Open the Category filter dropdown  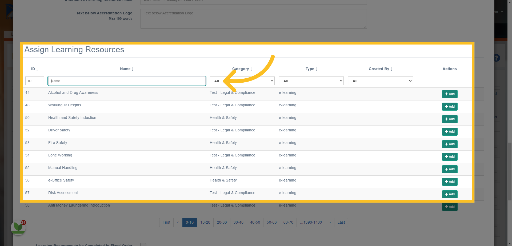tap(242, 81)
